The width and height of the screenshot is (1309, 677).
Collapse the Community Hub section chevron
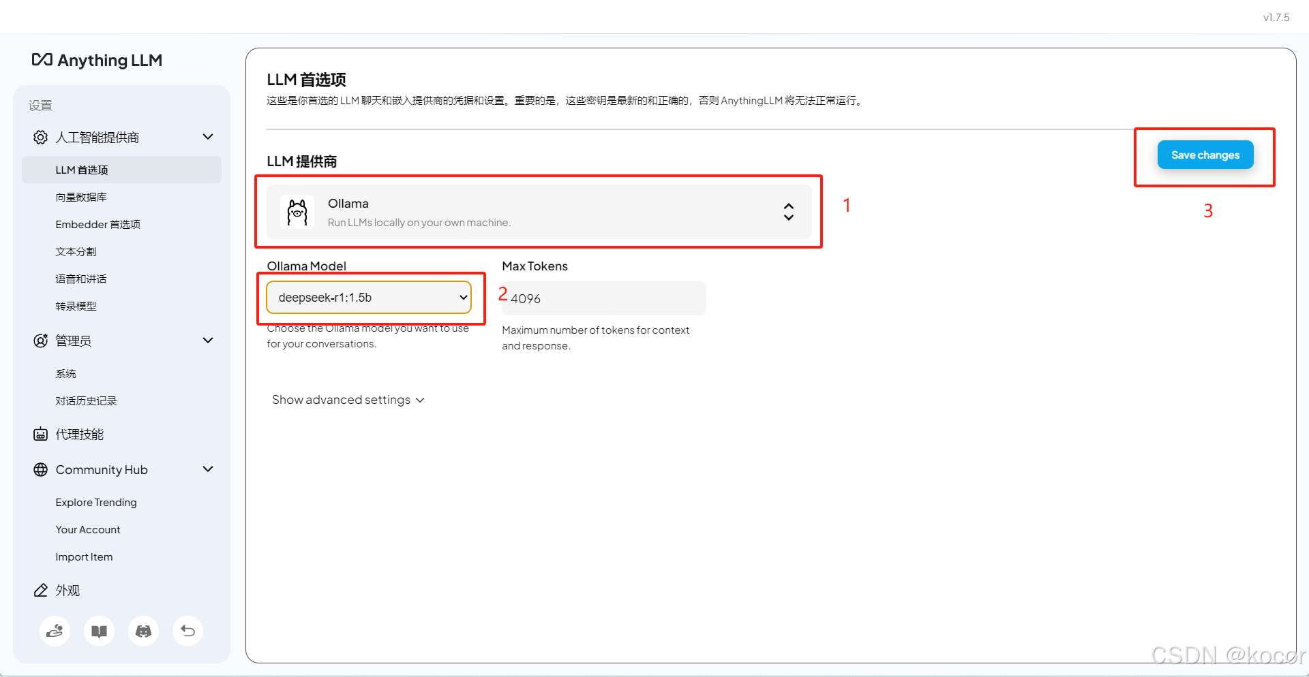pos(208,469)
